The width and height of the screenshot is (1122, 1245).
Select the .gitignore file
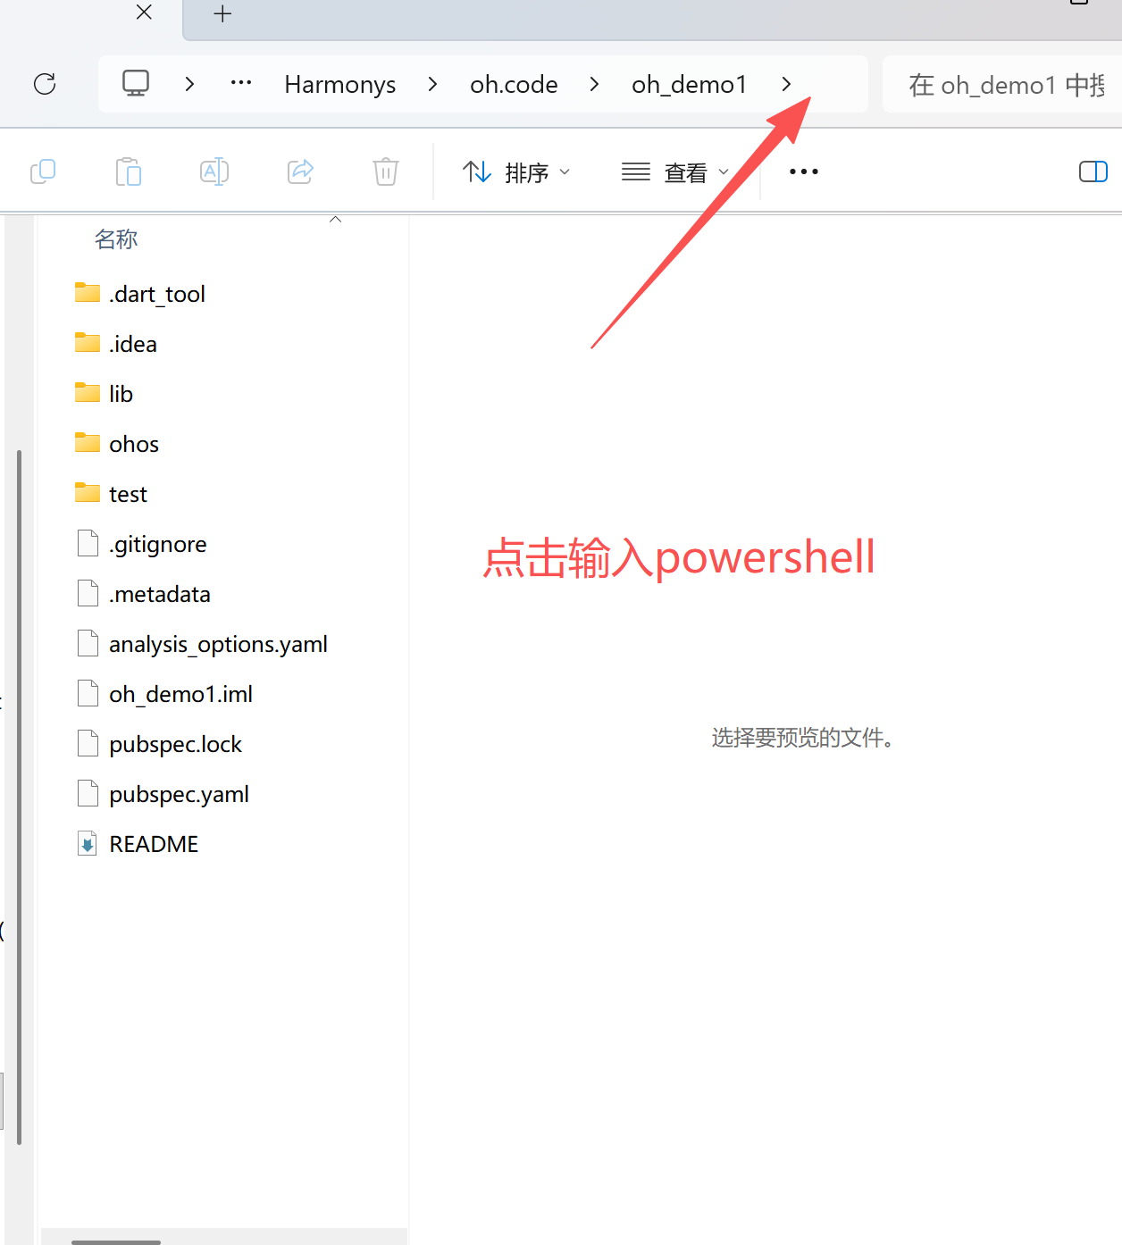click(157, 544)
